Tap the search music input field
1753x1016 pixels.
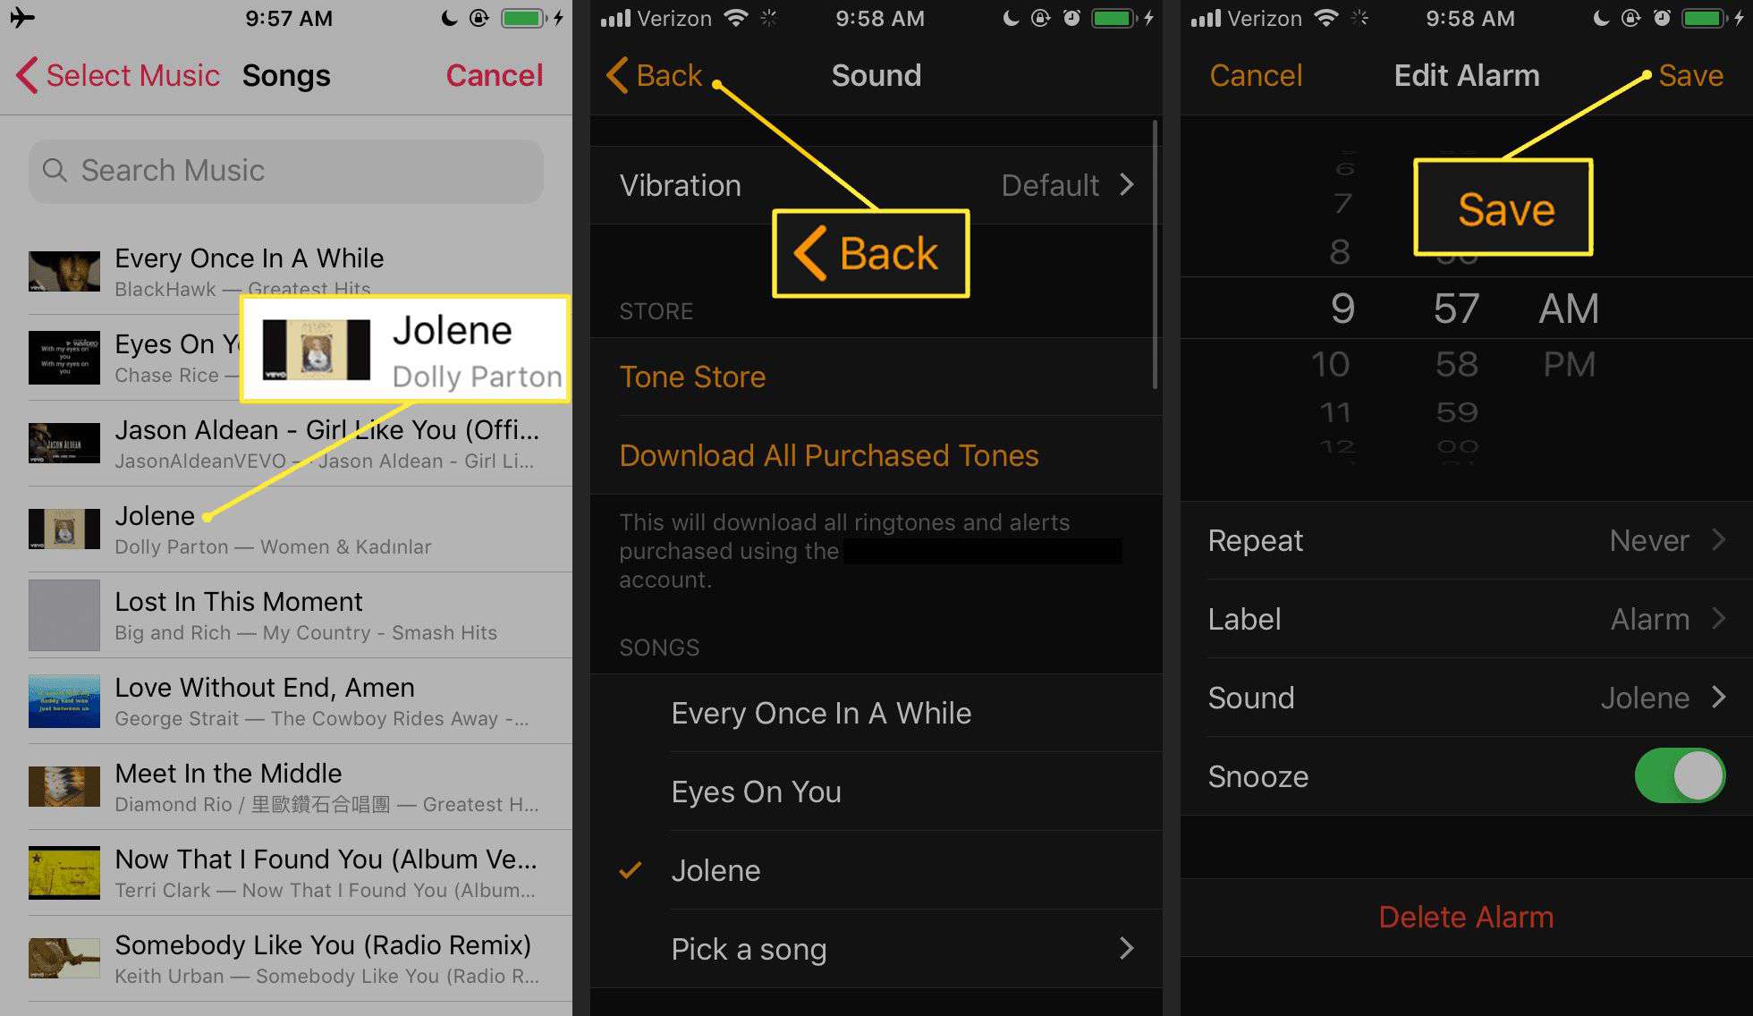(286, 169)
